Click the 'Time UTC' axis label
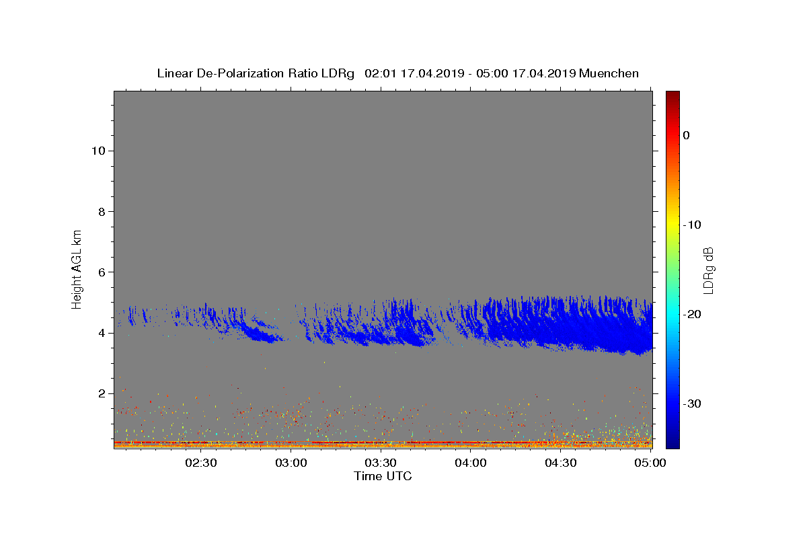 [x=383, y=476]
